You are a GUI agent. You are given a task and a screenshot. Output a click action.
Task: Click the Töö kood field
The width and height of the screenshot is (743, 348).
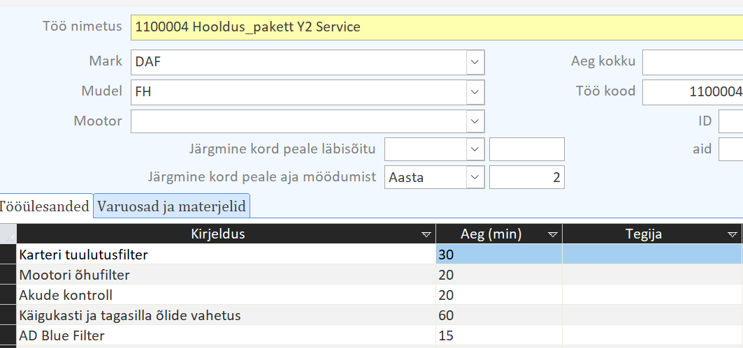pyautogui.click(x=692, y=92)
